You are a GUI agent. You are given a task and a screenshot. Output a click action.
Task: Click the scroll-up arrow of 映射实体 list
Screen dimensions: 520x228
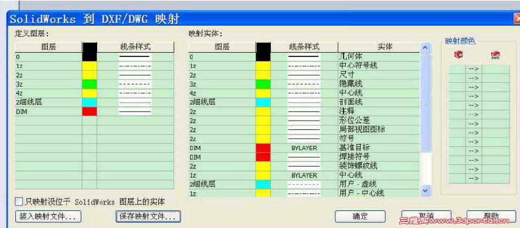point(426,48)
